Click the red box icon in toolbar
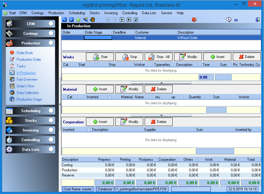Viewport: 264px width, 194px height. point(194,20)
